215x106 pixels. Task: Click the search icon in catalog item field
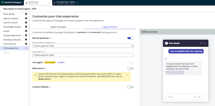click(132, 46)
